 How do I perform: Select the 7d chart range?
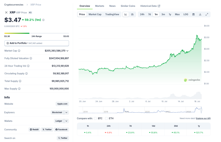coord(149,14)
